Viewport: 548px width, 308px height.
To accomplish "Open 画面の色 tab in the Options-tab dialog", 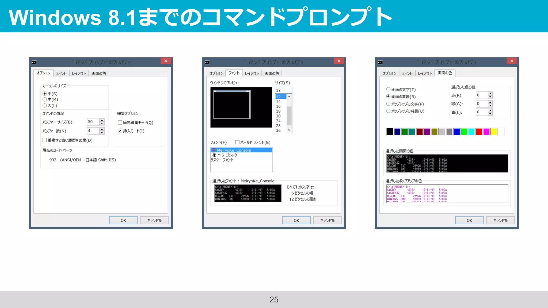I will tap(99, 73).
